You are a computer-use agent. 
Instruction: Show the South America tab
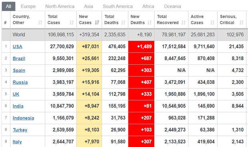[x=118, y=6]
